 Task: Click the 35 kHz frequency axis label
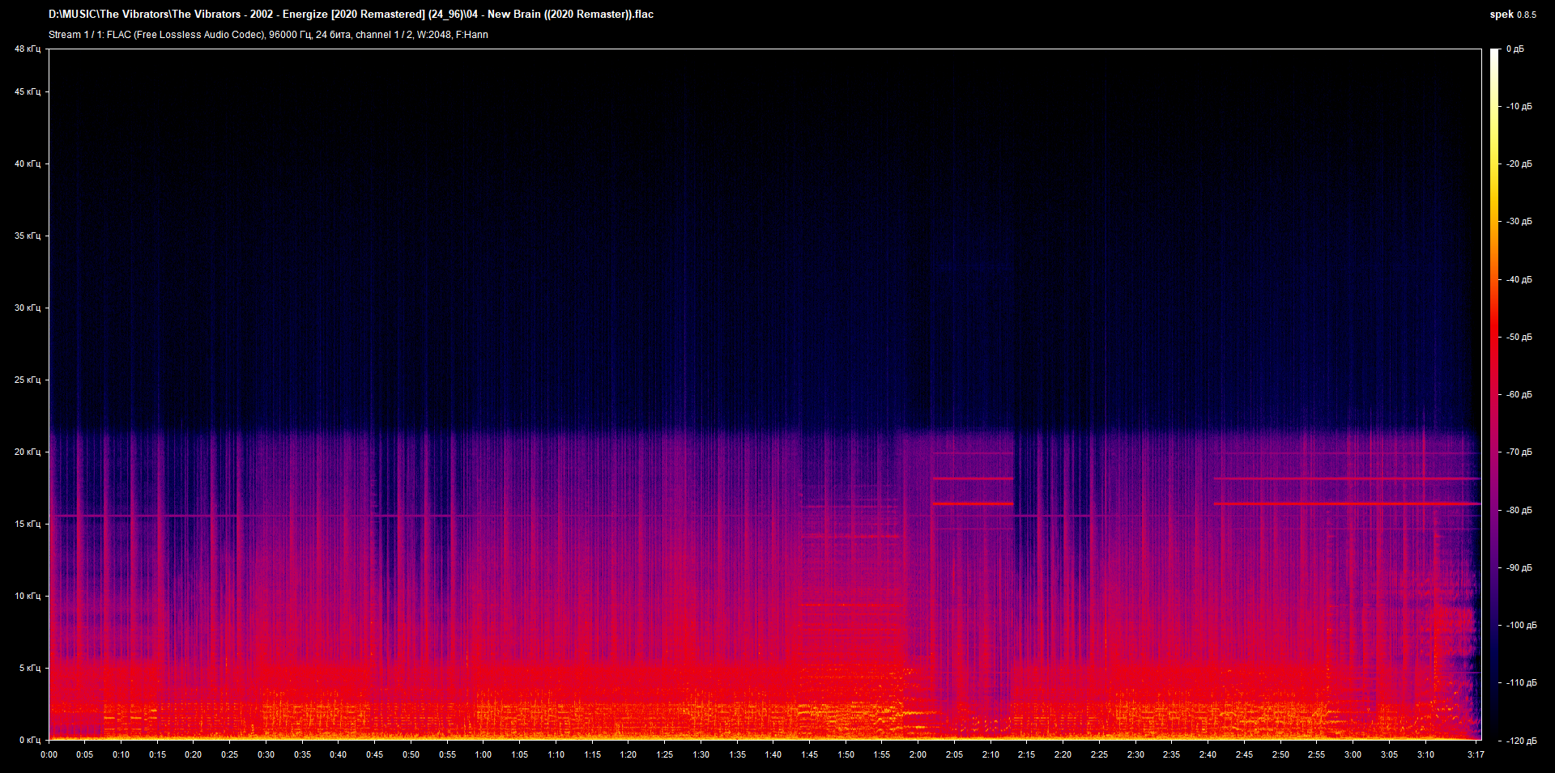click(27, 236)
